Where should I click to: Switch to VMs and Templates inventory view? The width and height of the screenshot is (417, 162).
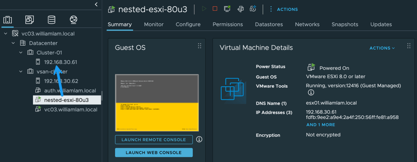point(30,19)
